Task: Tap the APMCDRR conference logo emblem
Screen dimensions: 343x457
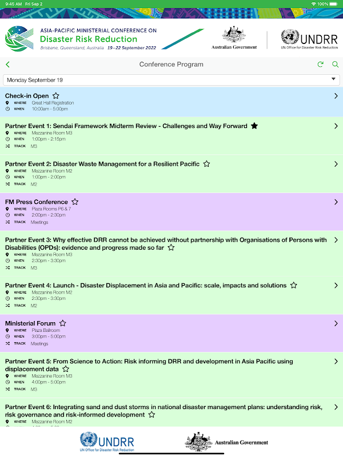Action: (x=19, y=38)
